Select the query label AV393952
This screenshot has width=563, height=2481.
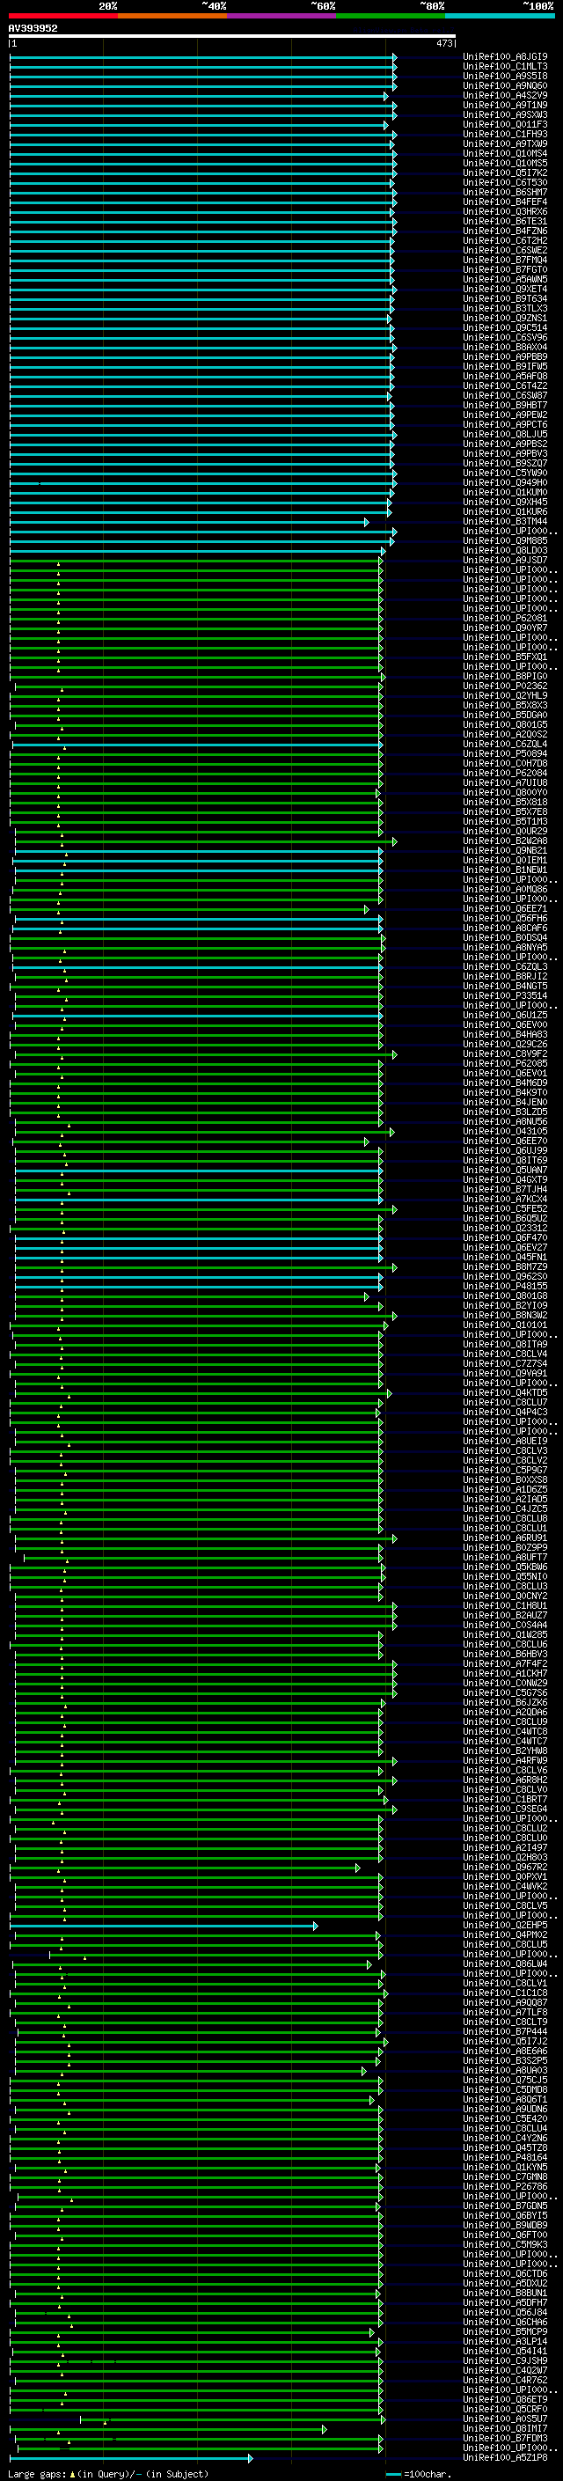tap(33, 29)
